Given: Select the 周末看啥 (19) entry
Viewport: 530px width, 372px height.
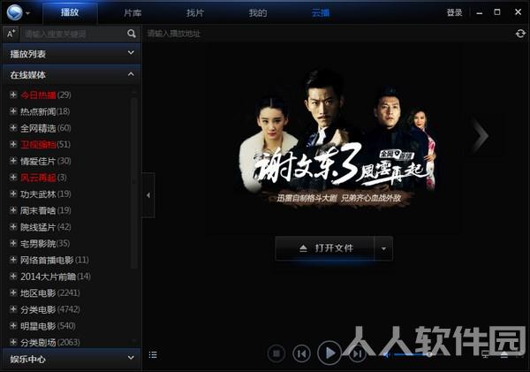Looking at the screenshot, I should (x=46, y=210).
